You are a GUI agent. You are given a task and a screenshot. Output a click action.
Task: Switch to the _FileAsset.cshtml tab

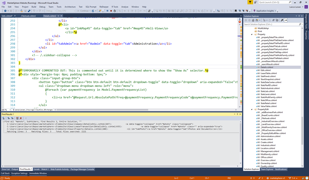click(28, 16)
